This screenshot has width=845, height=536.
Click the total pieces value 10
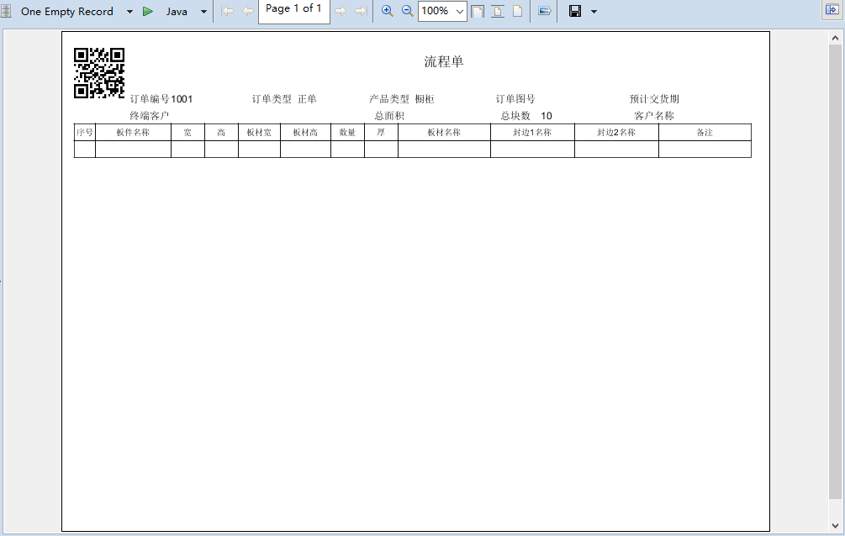coord(547,116)
